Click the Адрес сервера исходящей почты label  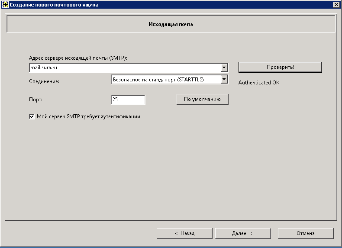point(78,58)
